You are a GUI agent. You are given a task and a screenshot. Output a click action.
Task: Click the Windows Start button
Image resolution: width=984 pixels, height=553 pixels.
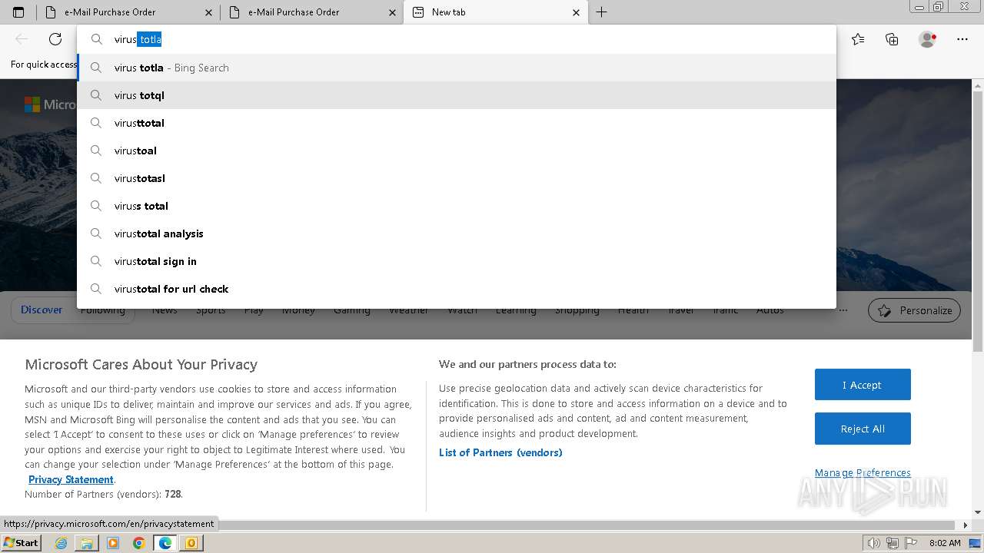pyautogui.click(x=21, y=542)
